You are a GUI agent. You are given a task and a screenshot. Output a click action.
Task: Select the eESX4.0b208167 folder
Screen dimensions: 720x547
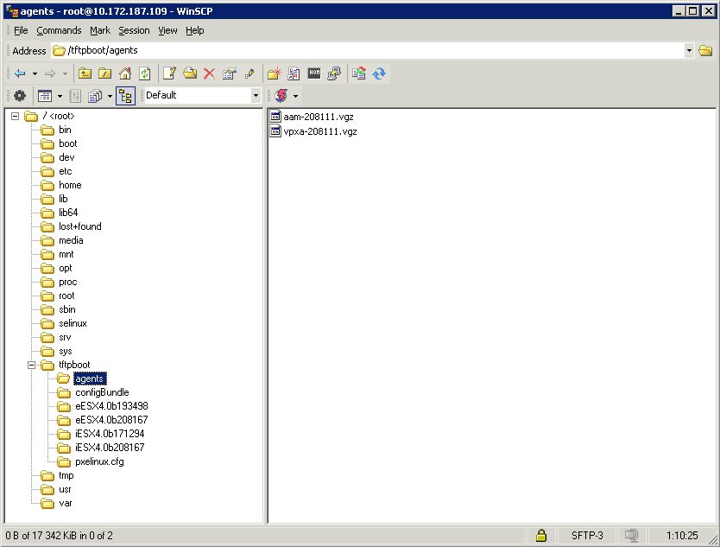(x=111, y=420)
